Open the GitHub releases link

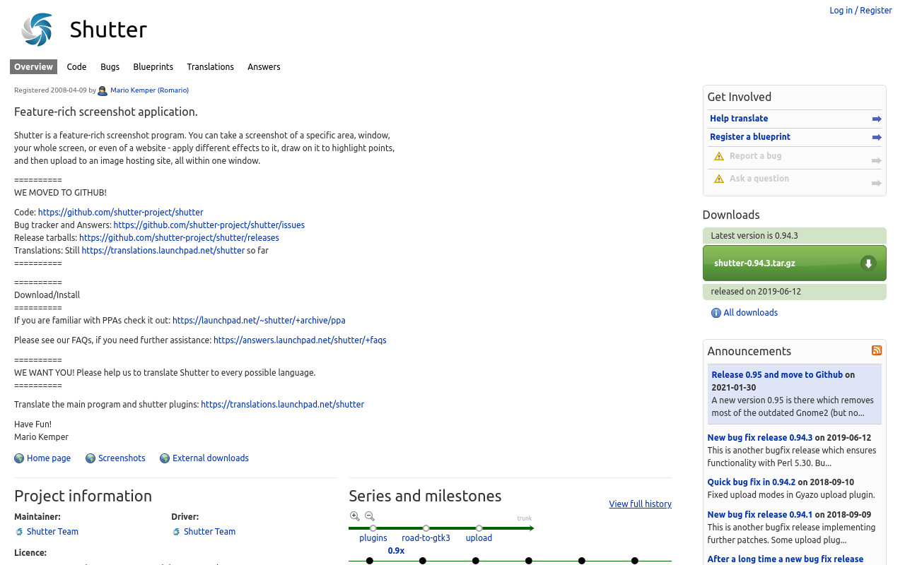pos(179,237)
